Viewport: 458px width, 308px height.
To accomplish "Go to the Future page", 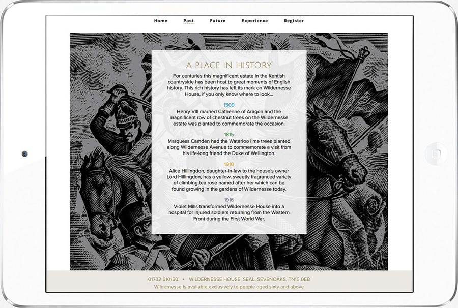I will 217,21.
